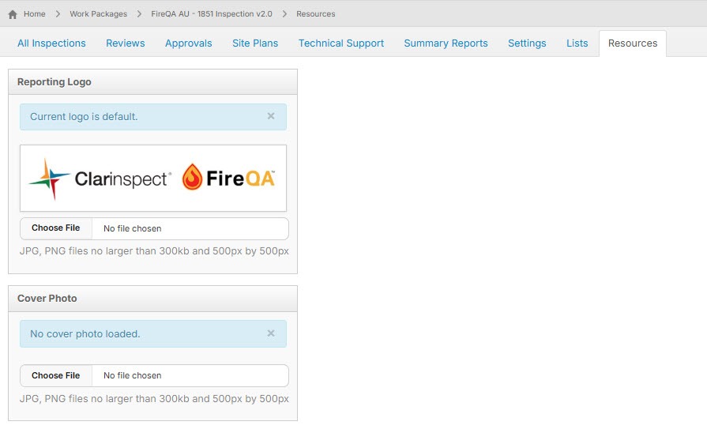Open the Summary Reports tab
The height and width of the screenshot is (429, 707).
(x=446, y=43)
